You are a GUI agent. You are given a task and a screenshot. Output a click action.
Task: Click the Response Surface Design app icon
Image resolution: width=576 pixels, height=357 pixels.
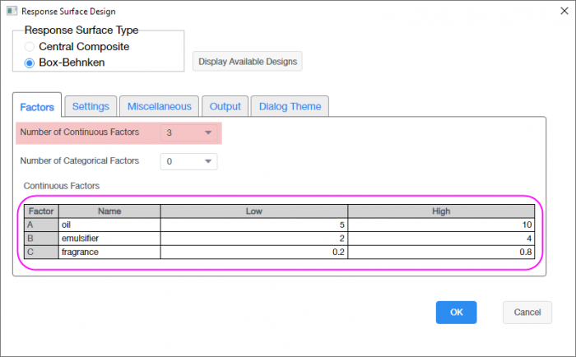pyautogui.click(x=10, y=12)
